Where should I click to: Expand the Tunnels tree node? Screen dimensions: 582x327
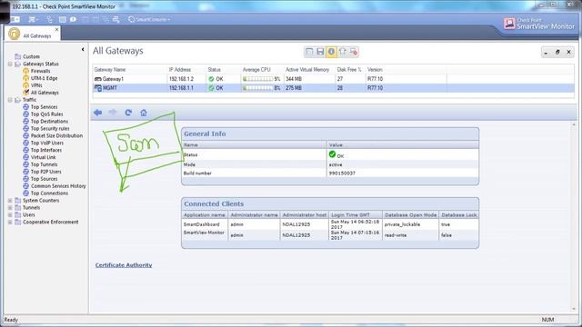10,208
